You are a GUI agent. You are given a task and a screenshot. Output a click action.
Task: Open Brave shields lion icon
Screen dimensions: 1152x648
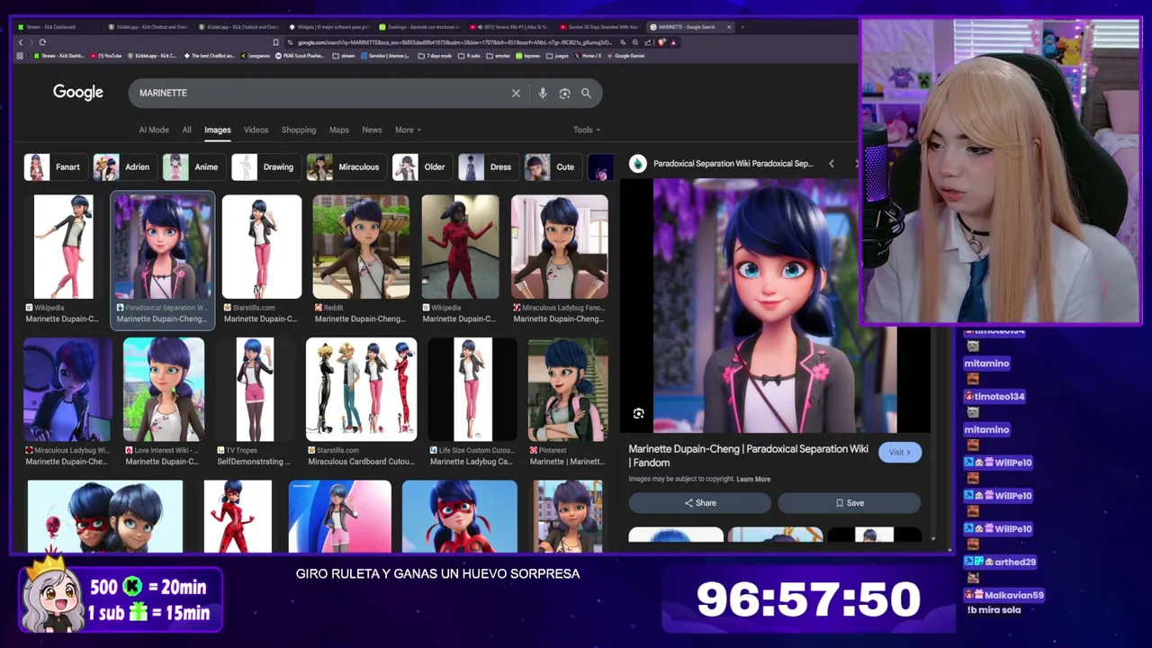(661, 42)
